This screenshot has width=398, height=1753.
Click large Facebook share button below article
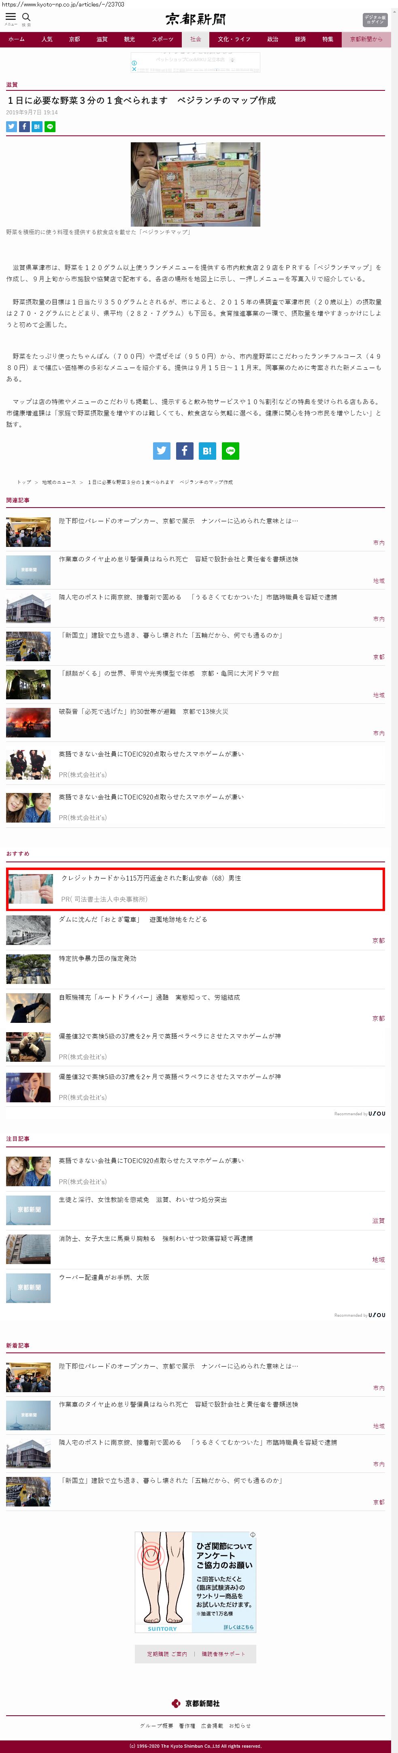[185, 450]
